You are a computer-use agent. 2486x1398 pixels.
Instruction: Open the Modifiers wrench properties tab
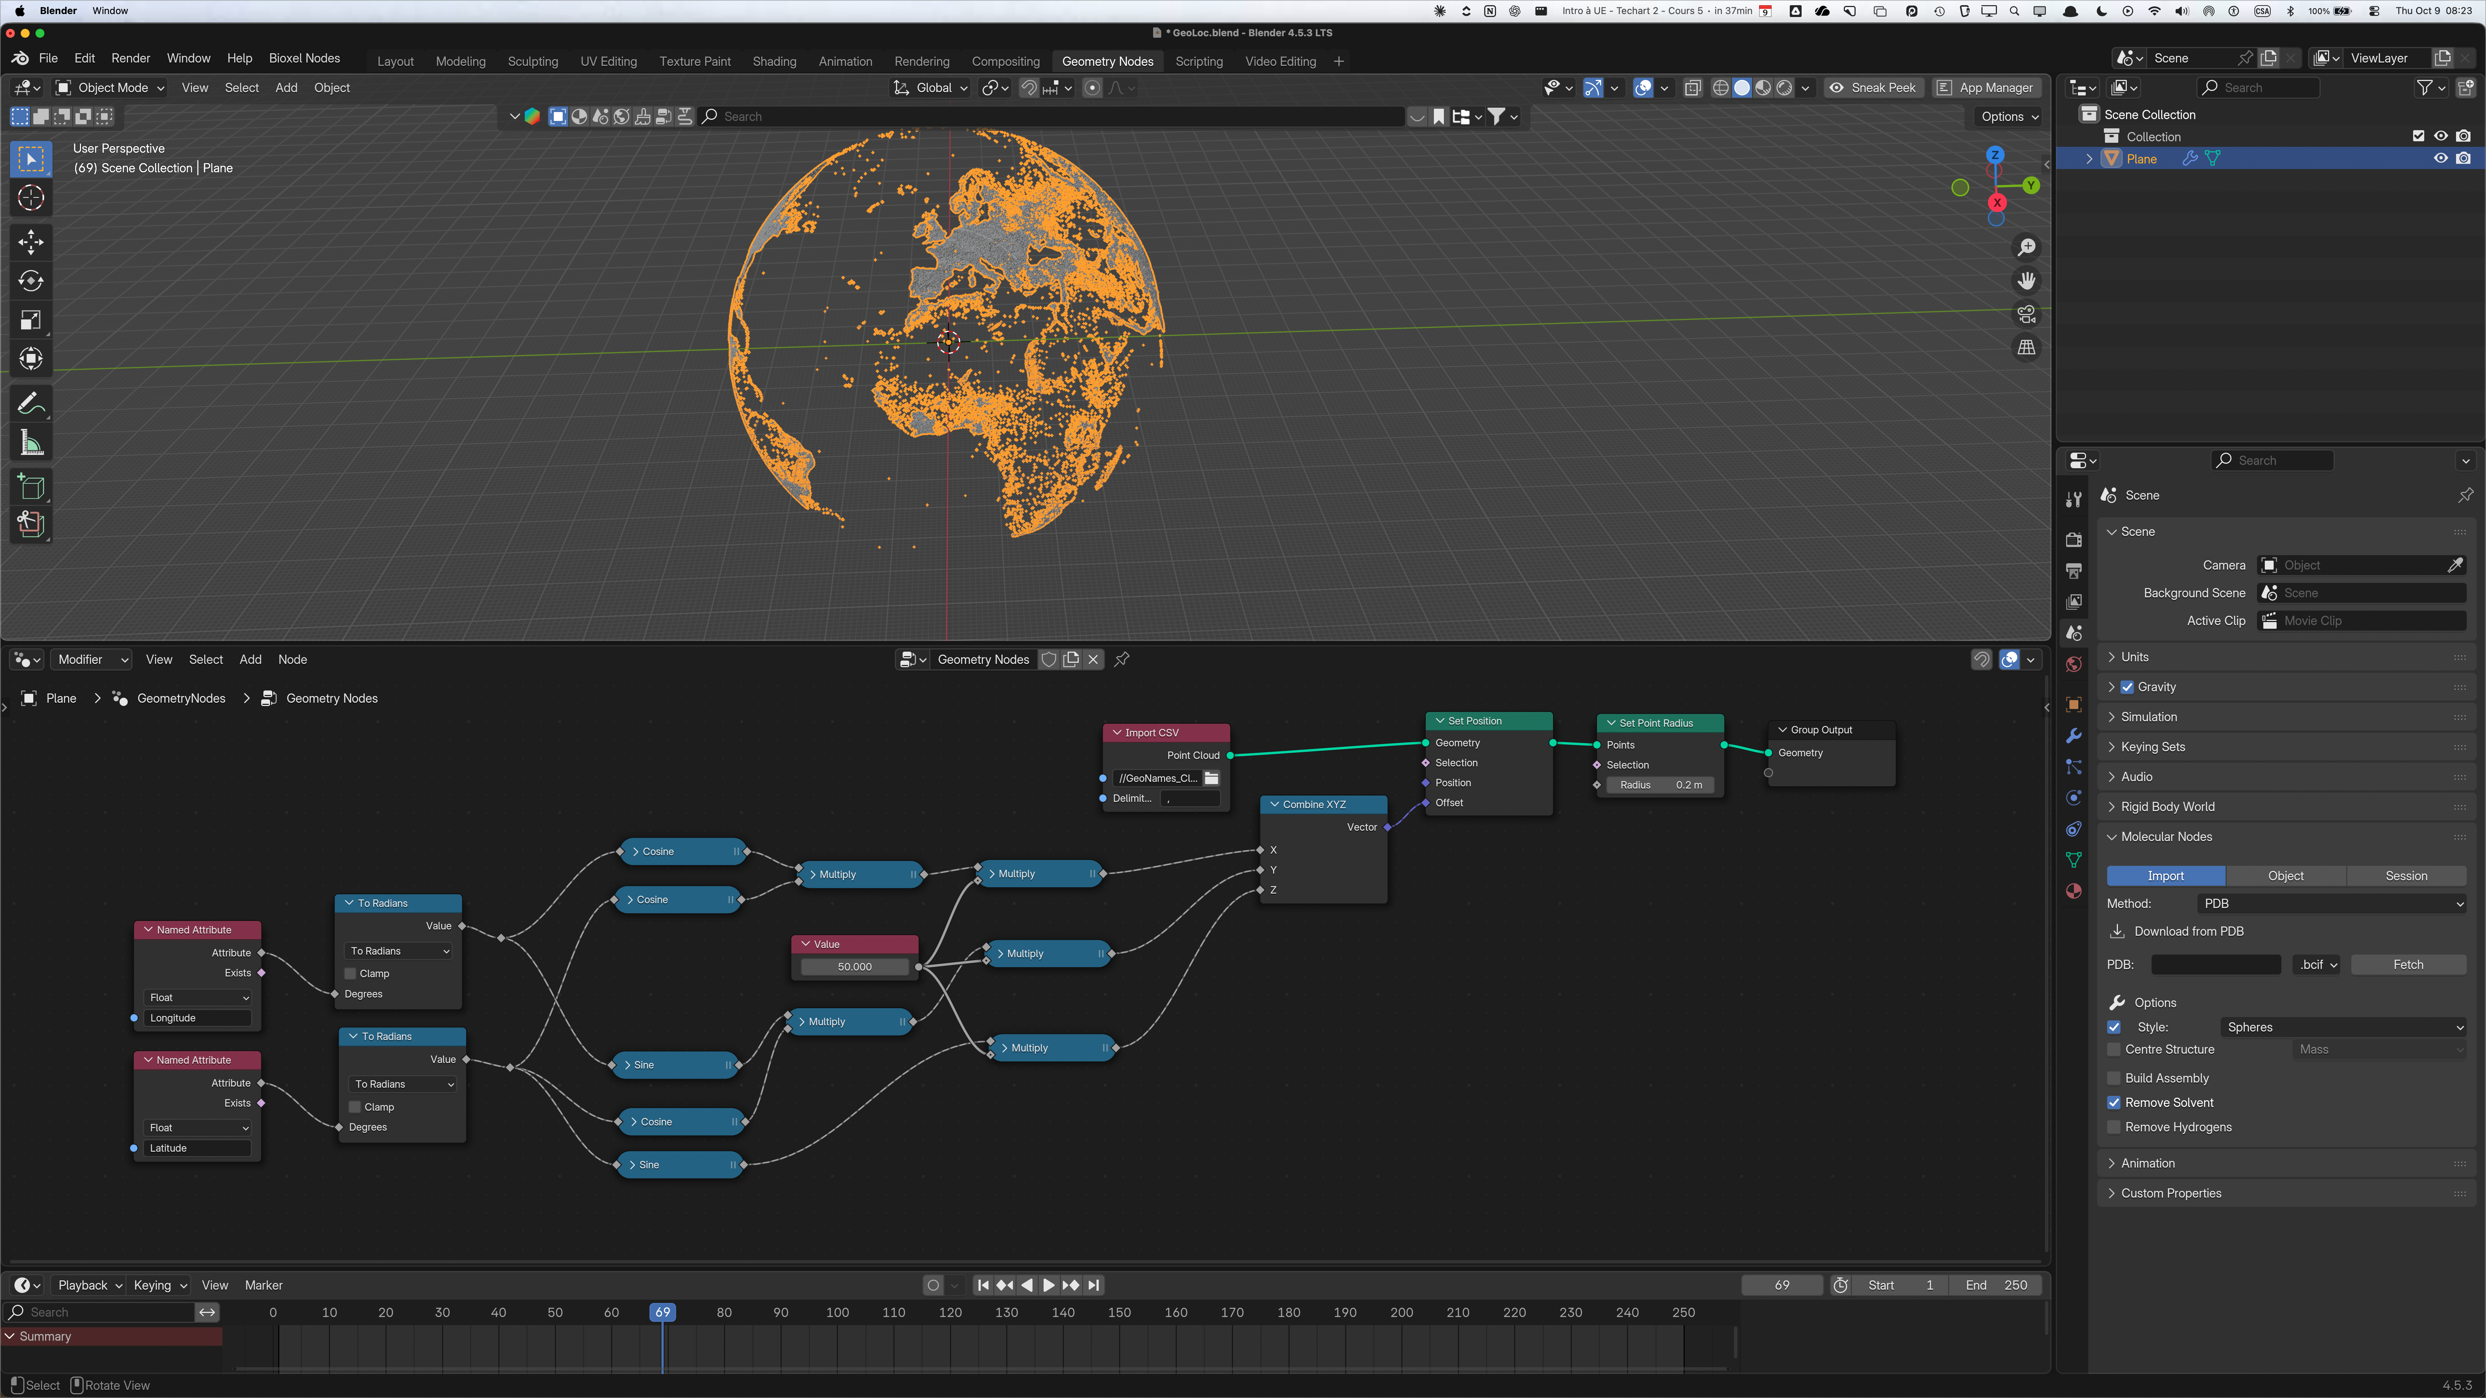[x=2074, y=736]
